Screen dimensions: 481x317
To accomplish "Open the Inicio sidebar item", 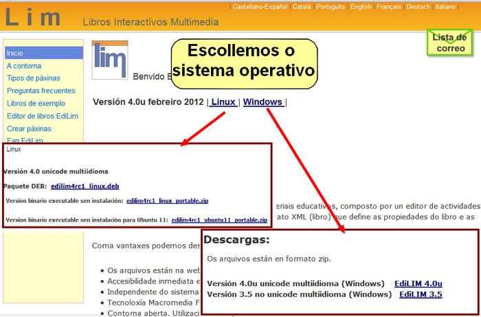I will (15, 53).
